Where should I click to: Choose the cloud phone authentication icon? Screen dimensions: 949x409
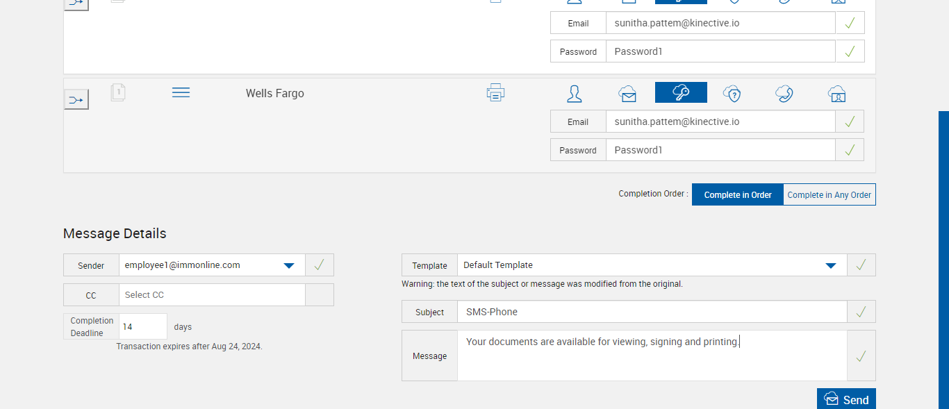(784, 94)
